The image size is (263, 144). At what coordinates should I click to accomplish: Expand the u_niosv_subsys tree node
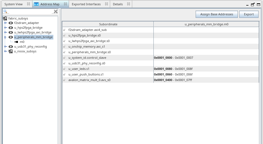(x=6, y=51)
